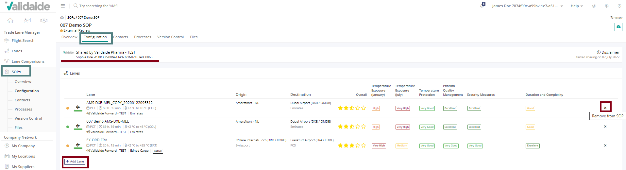This screenshot has width=626, height=170.
Task: Open sidebar SOPs Processes subitem
Action: pos(23,109)
